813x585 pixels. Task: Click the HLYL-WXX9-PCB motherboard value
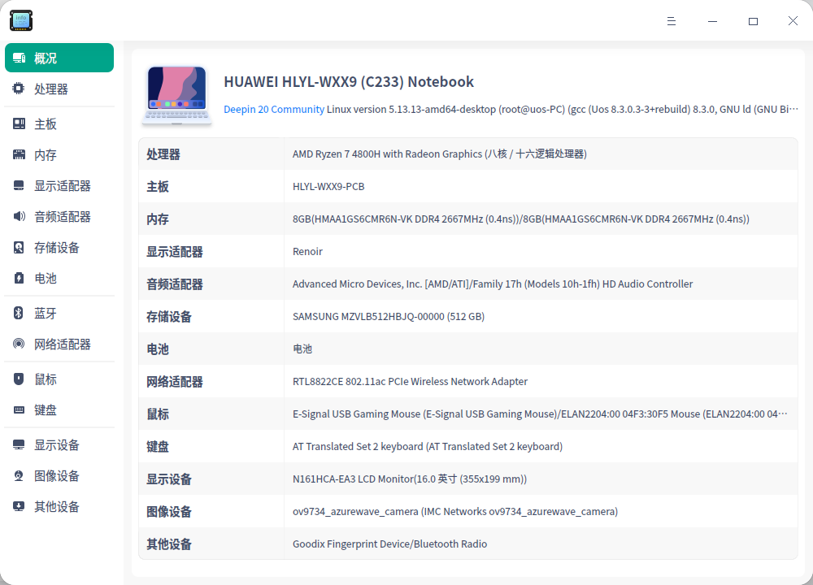pos(328,187)
